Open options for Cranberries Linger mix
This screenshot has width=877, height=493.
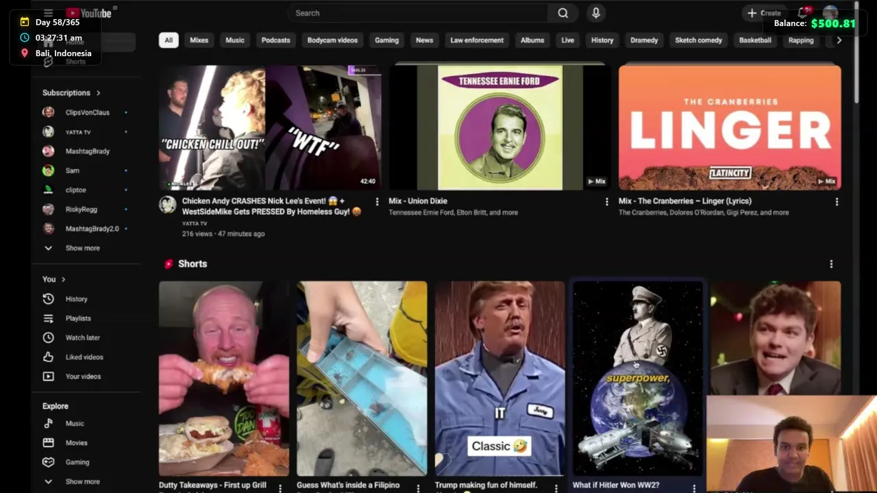[837, 201]
